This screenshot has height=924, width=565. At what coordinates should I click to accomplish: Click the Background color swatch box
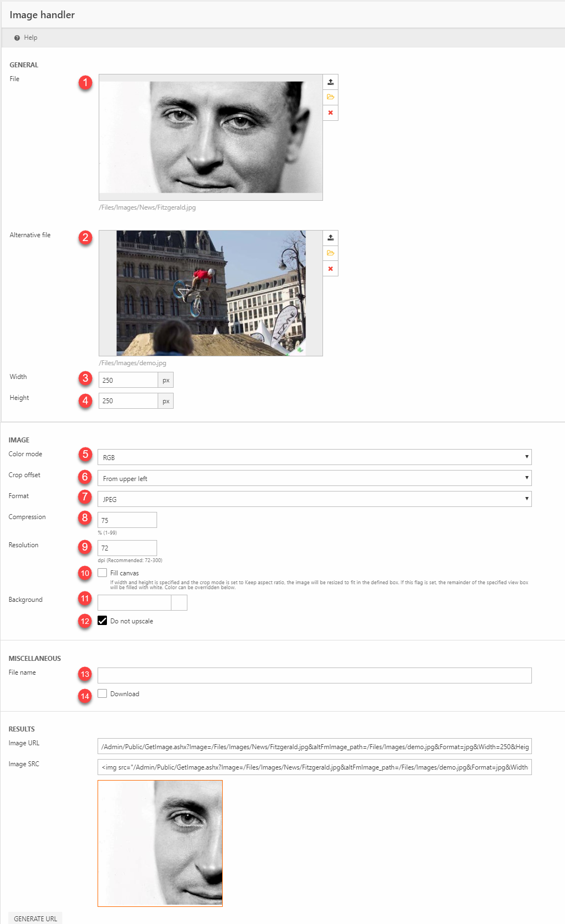179,602
